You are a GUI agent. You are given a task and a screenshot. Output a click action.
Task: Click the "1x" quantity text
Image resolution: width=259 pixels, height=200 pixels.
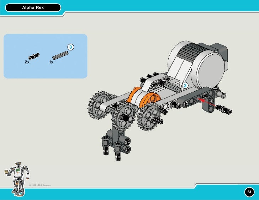(51, 62)
